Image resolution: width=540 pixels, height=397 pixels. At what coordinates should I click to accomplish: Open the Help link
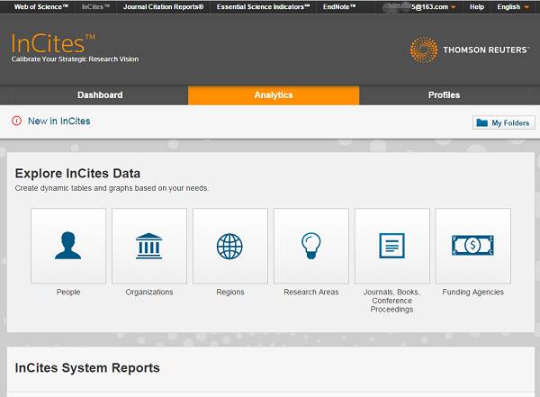tap(477, 7)
